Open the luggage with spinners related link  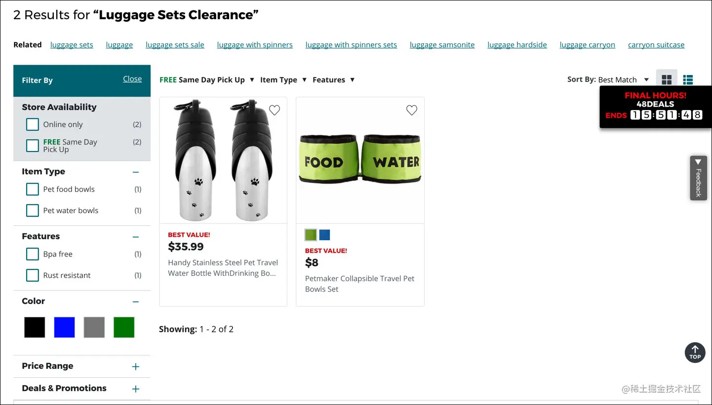[255, 44]
